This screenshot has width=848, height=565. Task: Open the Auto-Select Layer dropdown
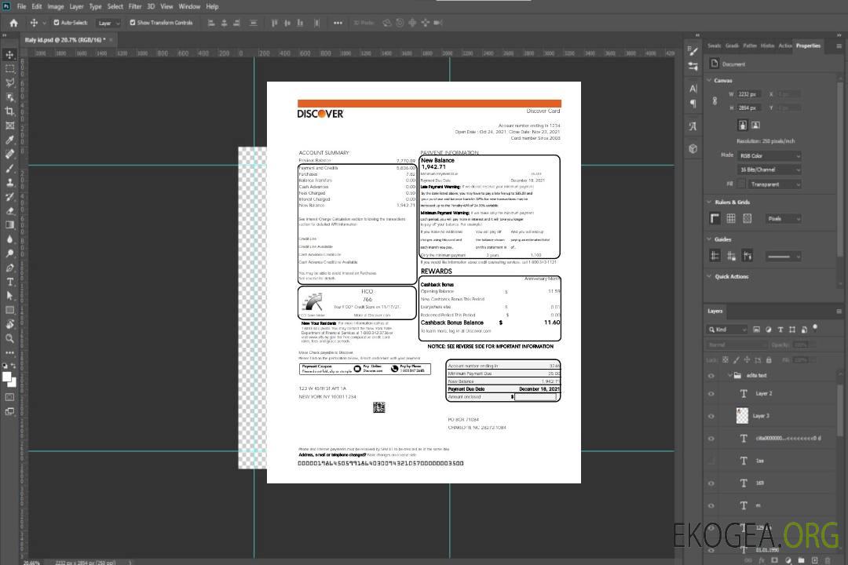(108, 23)
